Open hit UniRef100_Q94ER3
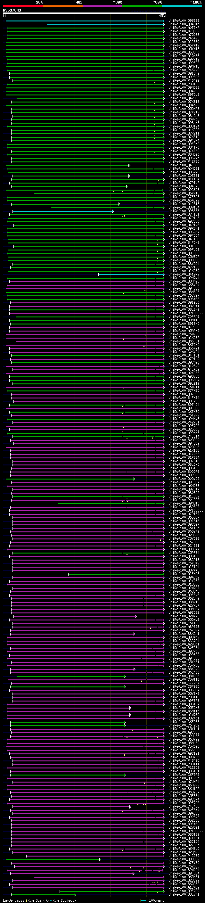205x903 pixels. click(x=184, y=186)
